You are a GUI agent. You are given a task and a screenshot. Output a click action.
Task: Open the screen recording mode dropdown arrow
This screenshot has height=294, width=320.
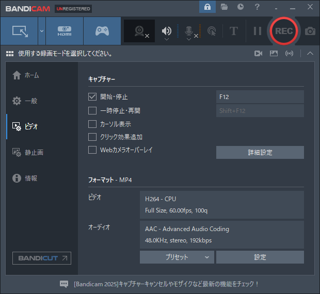point(42,31)
